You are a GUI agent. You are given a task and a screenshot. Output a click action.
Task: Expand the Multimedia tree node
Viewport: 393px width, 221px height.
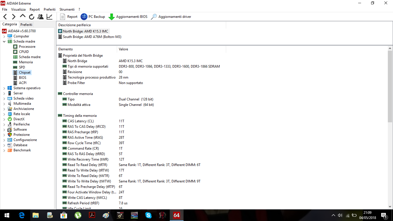click(x=4, y=104)
